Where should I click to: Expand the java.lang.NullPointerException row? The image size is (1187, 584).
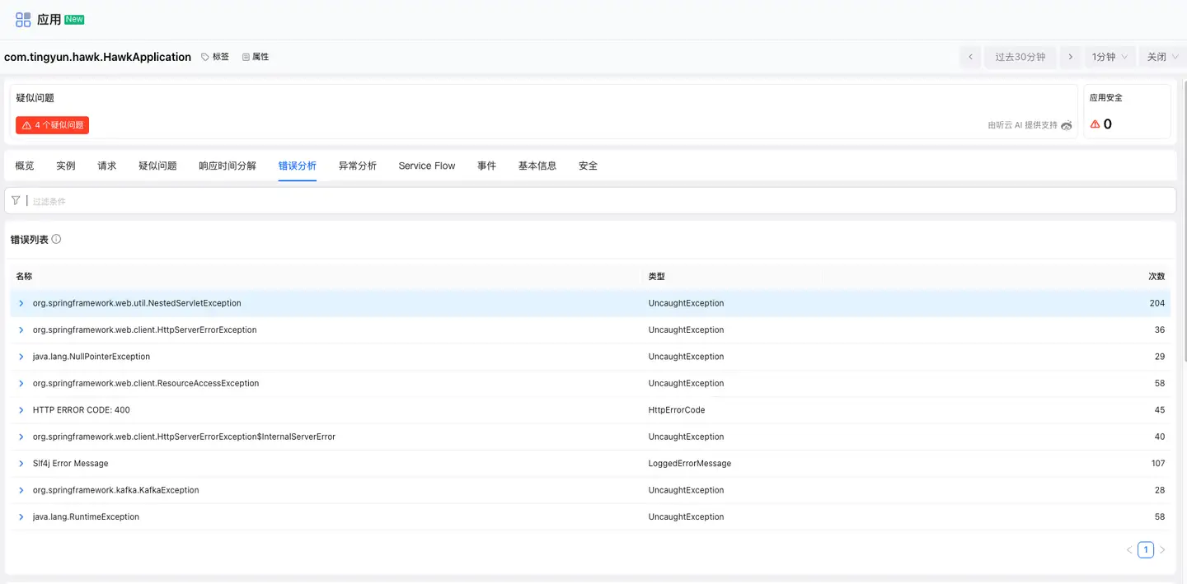(21, 356)
